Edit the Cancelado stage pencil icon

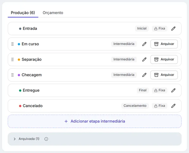pyautogui.click(x=173, y=106)
